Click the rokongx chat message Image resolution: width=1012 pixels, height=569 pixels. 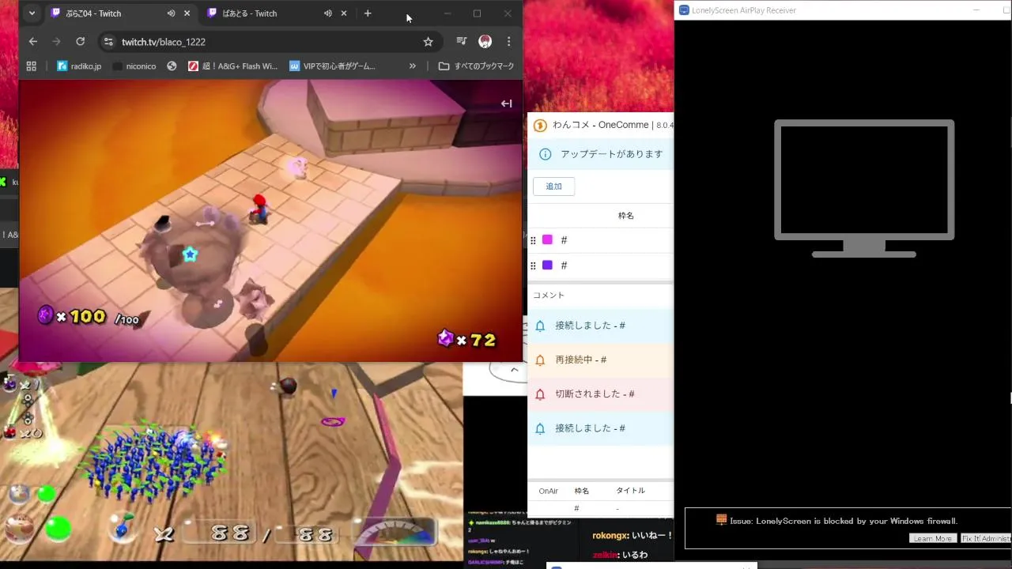pos(632,535)
